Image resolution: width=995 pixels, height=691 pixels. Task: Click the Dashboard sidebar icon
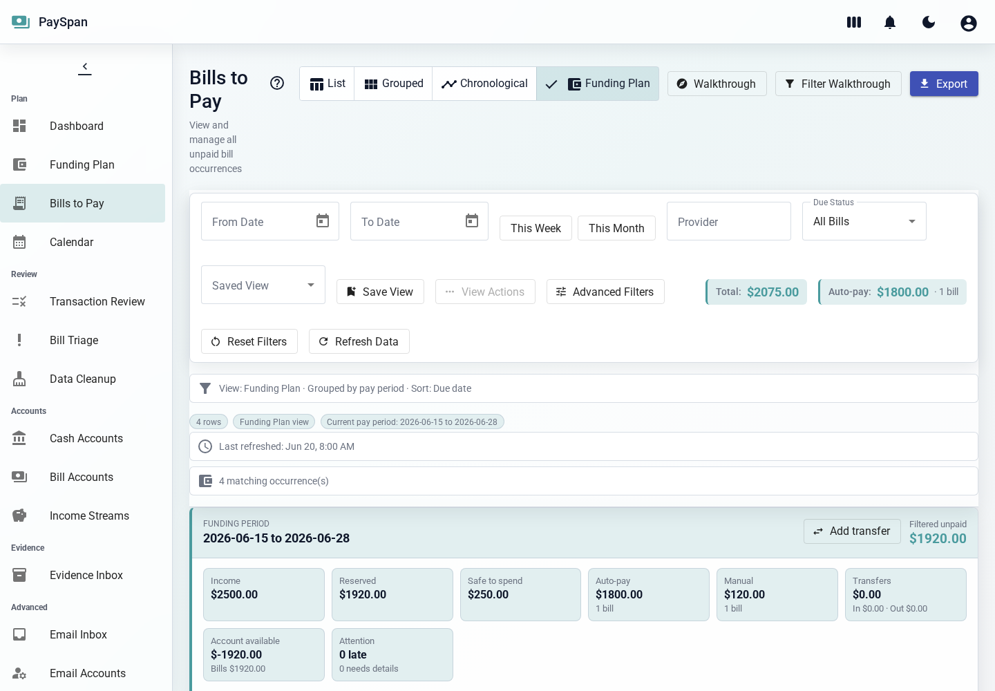click(19, 126)
